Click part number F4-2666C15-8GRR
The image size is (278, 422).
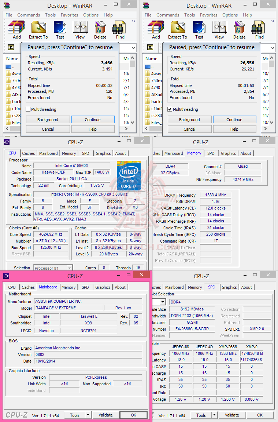tap(192, 329)
